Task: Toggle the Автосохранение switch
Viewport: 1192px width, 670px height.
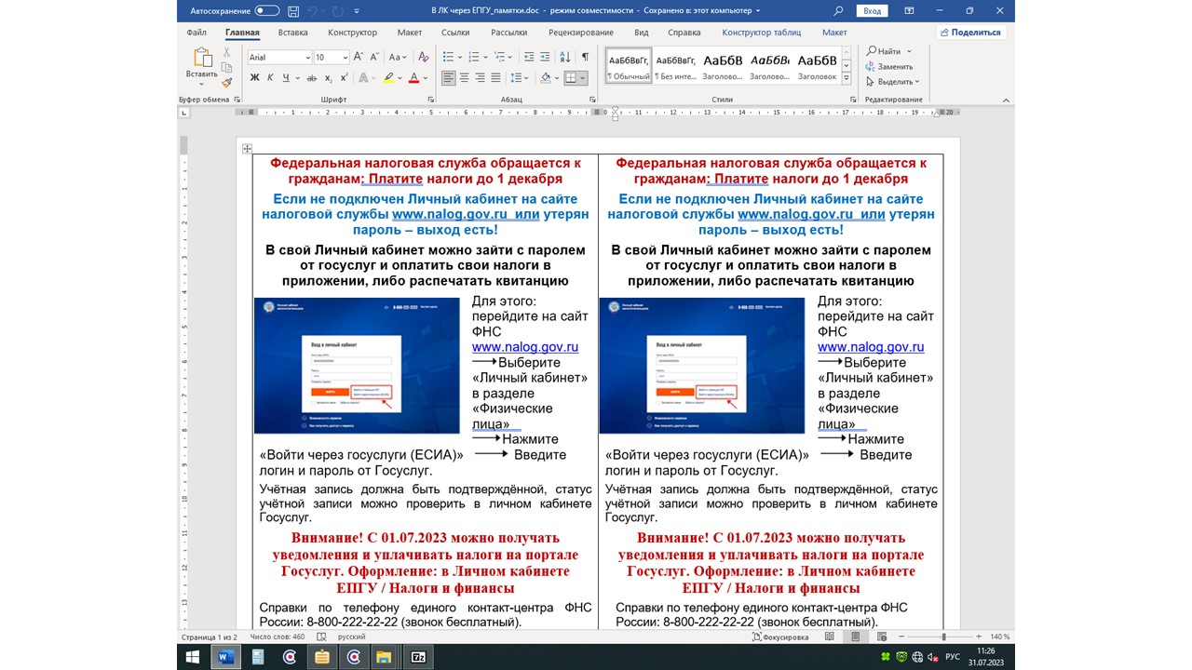Action: click(267, 11)
